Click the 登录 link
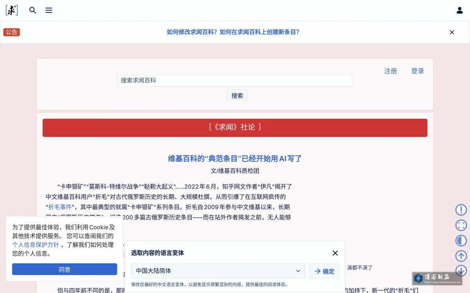This screenshot has height=293, width=470. pos(418,71)
